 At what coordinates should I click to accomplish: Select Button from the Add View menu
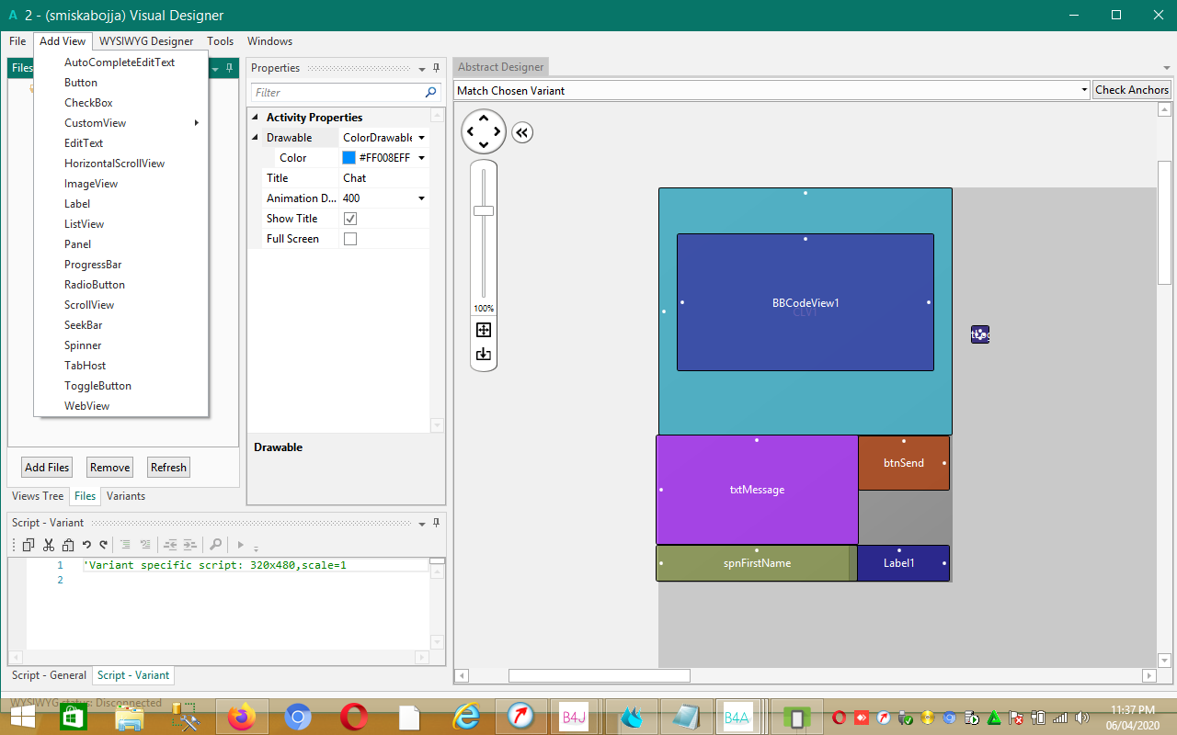click(81, 82)
